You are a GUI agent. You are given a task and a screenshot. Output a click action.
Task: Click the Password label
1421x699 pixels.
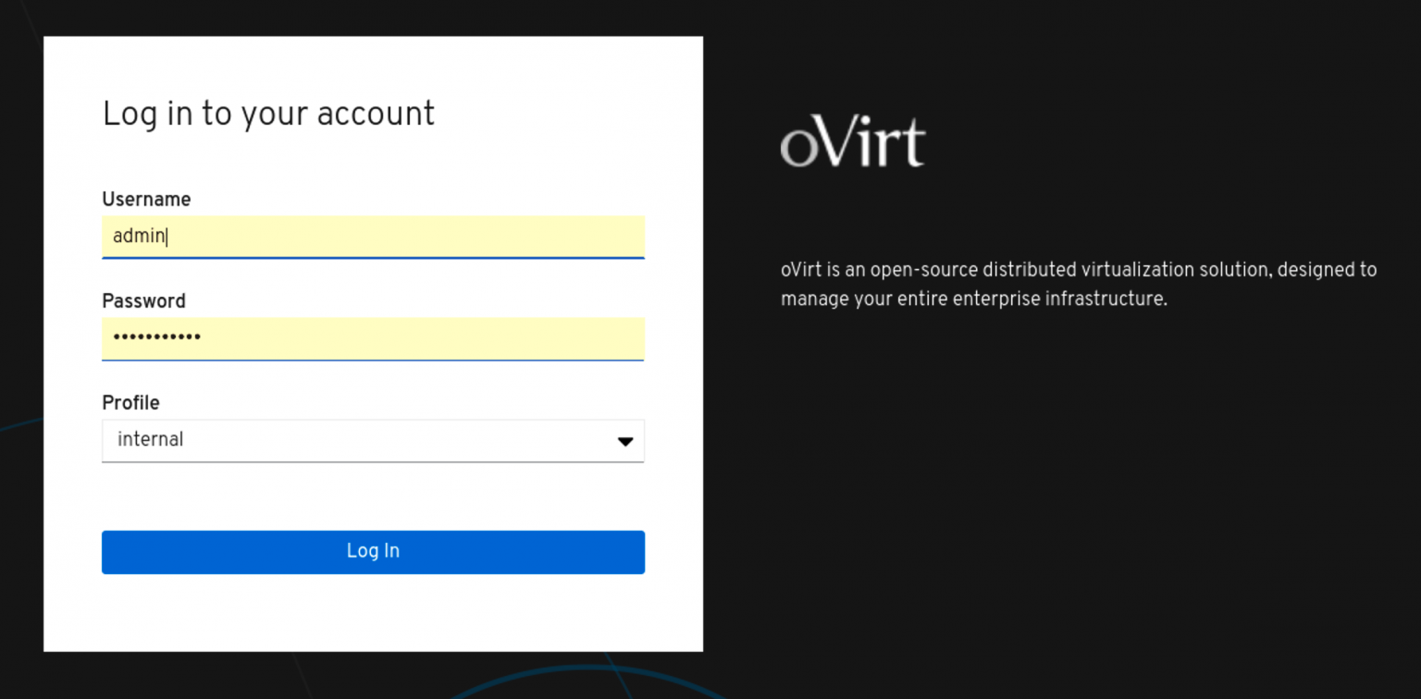pos(143,301)
